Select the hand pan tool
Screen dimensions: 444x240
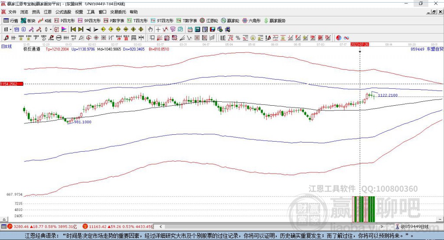pyautogui.click(x=150, y=29)
